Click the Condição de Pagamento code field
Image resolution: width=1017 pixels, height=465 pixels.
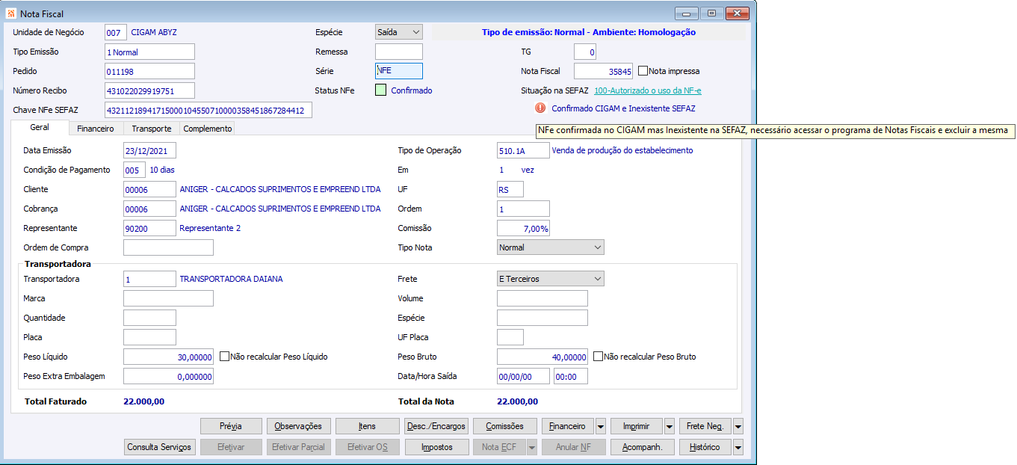click(135, 170)
